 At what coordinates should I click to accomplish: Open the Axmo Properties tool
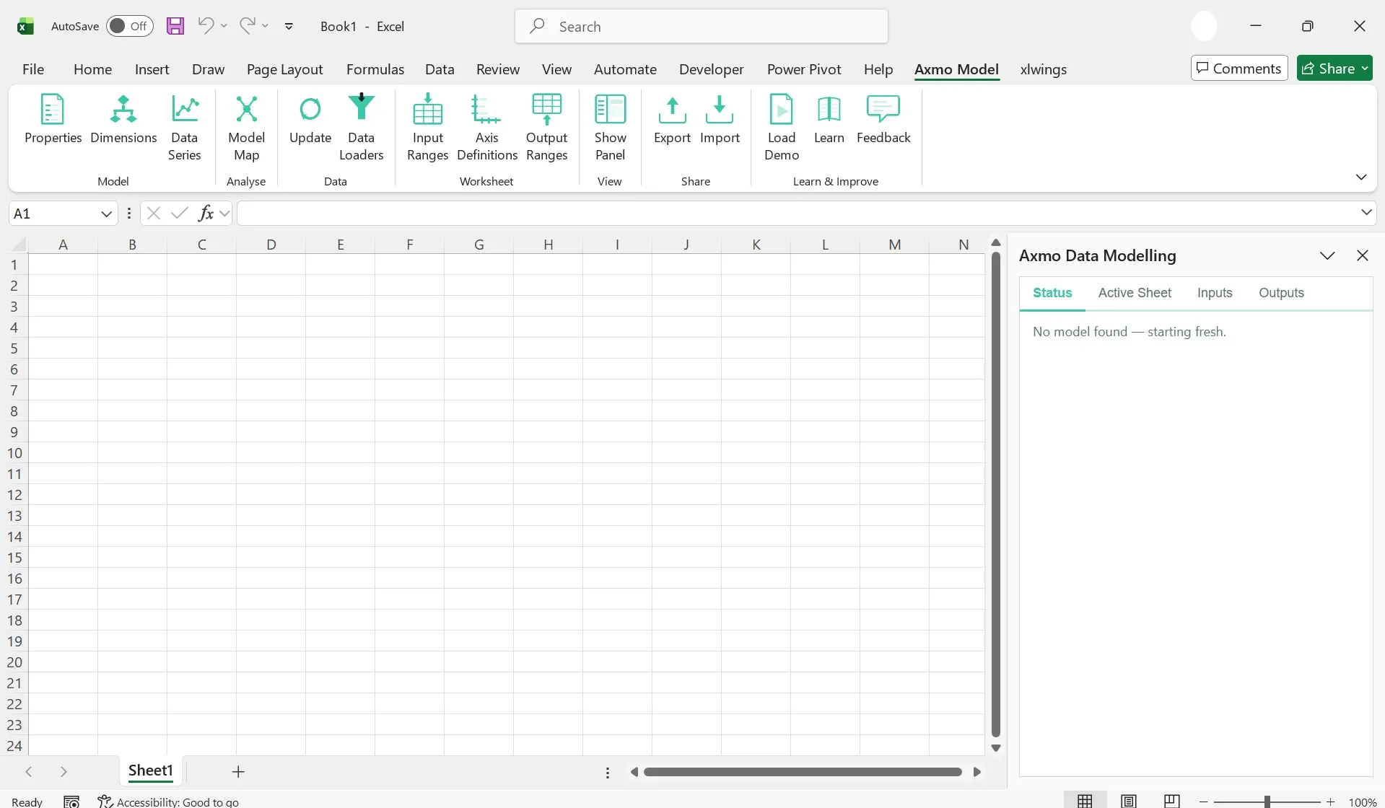[53, 120]
